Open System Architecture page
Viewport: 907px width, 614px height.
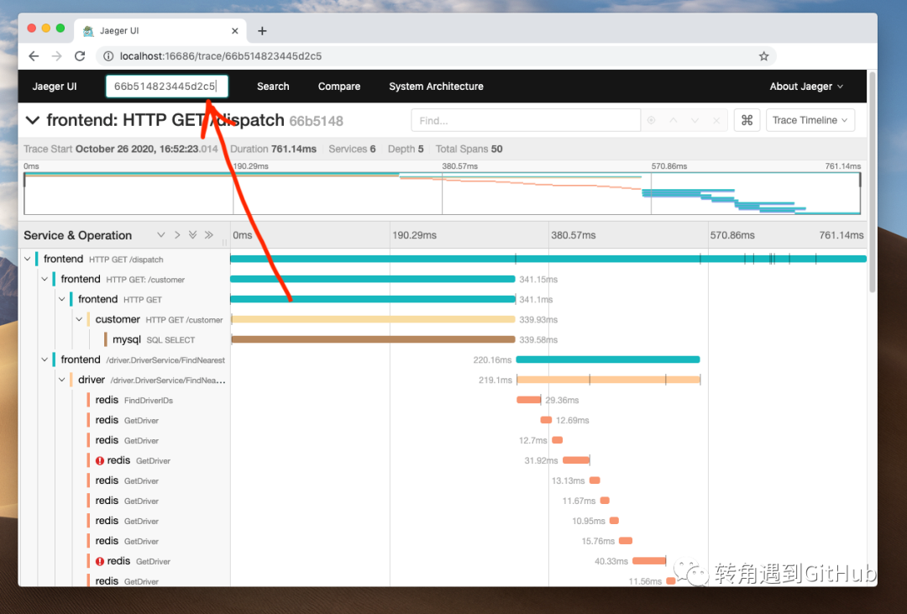(436, 87)
